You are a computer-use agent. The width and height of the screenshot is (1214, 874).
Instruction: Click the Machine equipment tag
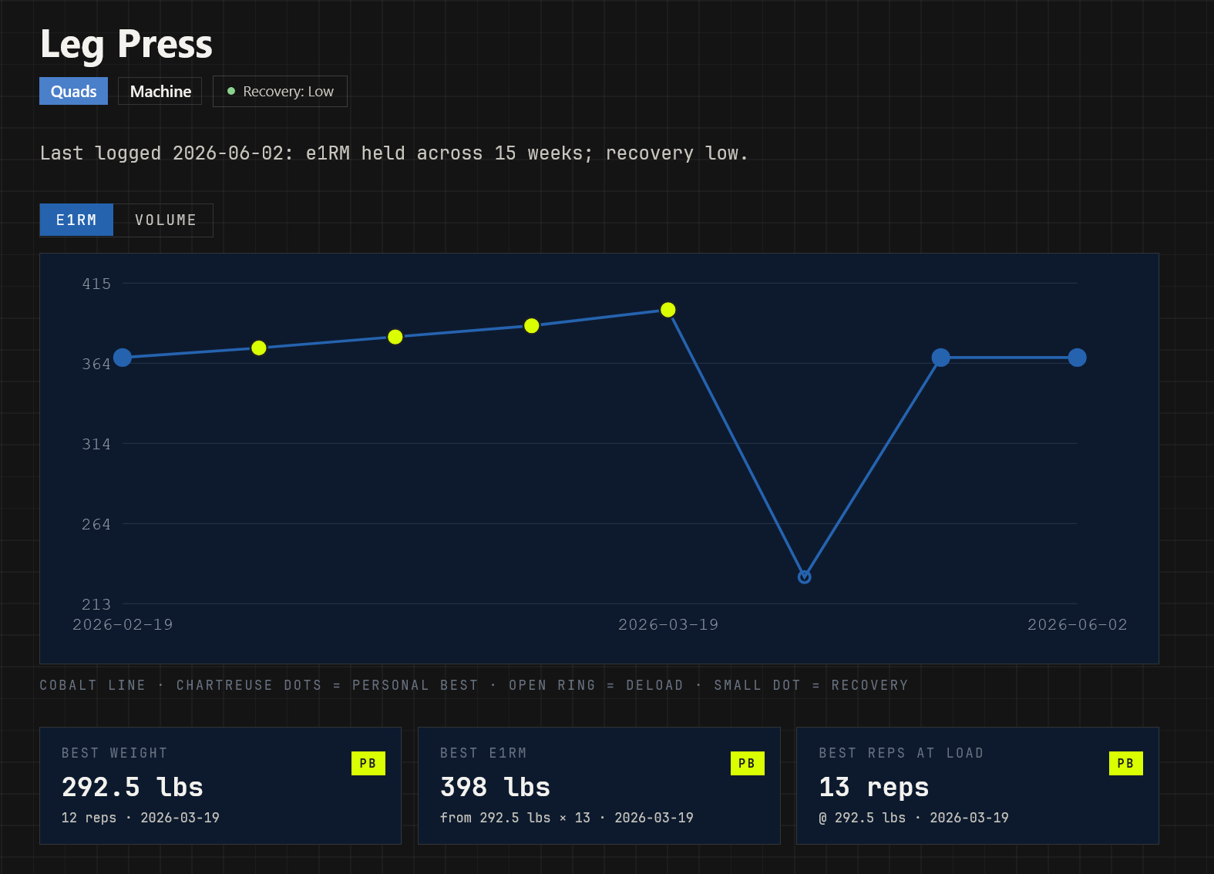pyautogui.click(x=160, y=91)
